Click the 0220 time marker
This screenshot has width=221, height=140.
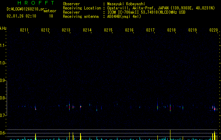[214, 30]
